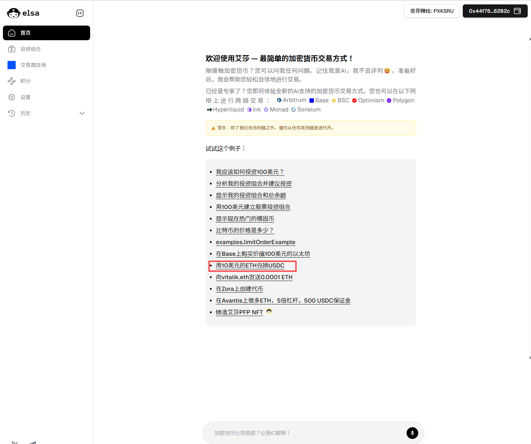Screen dimensions: 531x444
Task: Click the X (Twitter) icon at bottom left
Action: [x=14, y=442]
